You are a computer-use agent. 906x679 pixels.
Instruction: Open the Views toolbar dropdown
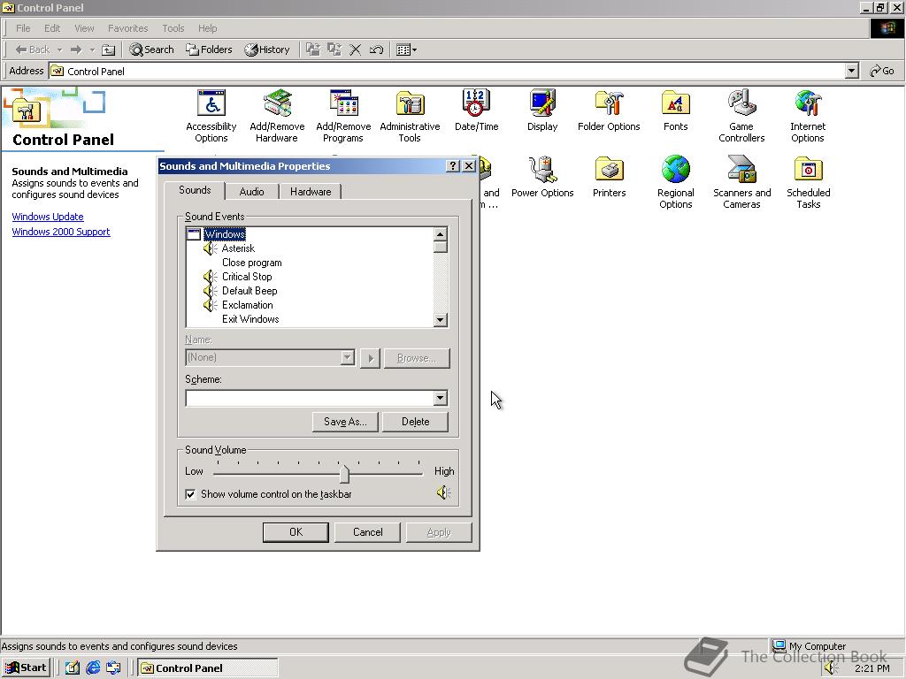pyautogui.click(x=406, y=50)
